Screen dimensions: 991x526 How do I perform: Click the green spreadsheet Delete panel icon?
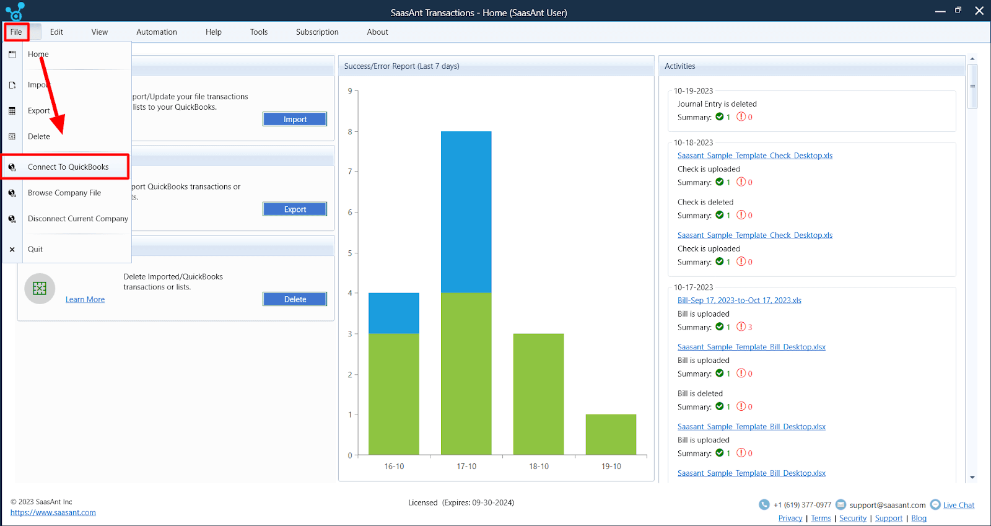40,289
